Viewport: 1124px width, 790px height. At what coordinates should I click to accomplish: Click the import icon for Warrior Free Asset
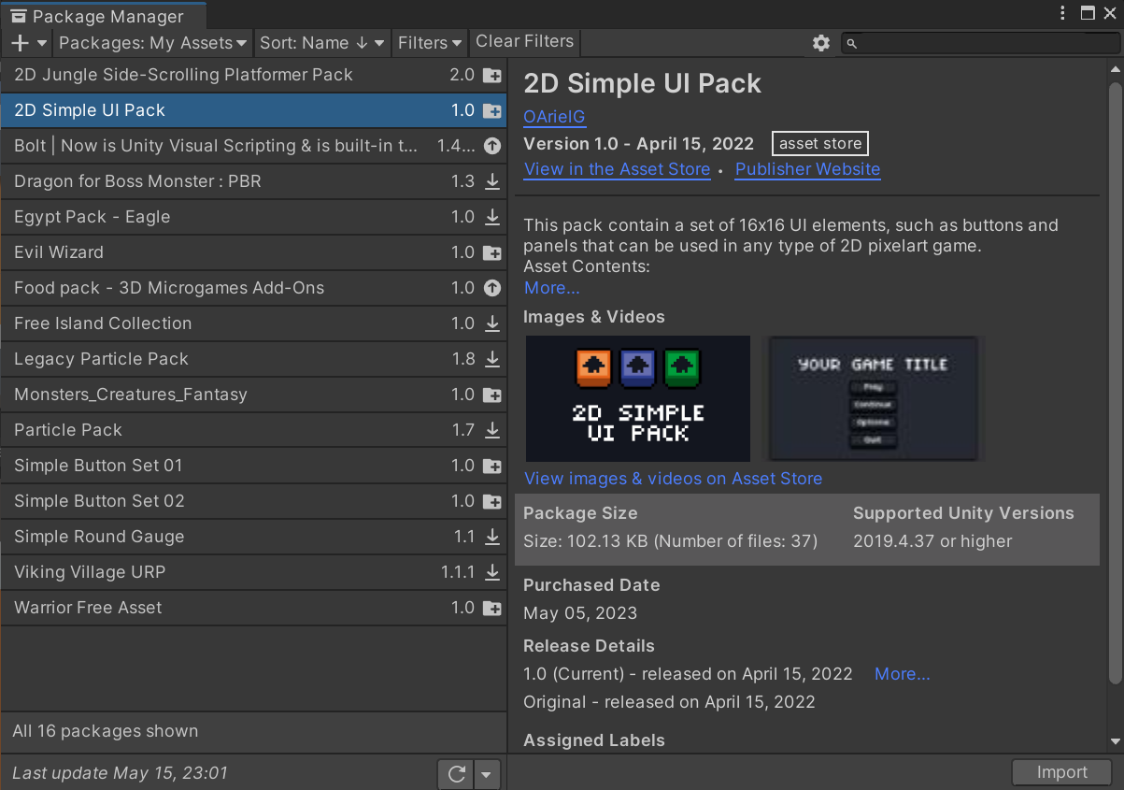tap(492, 608)
